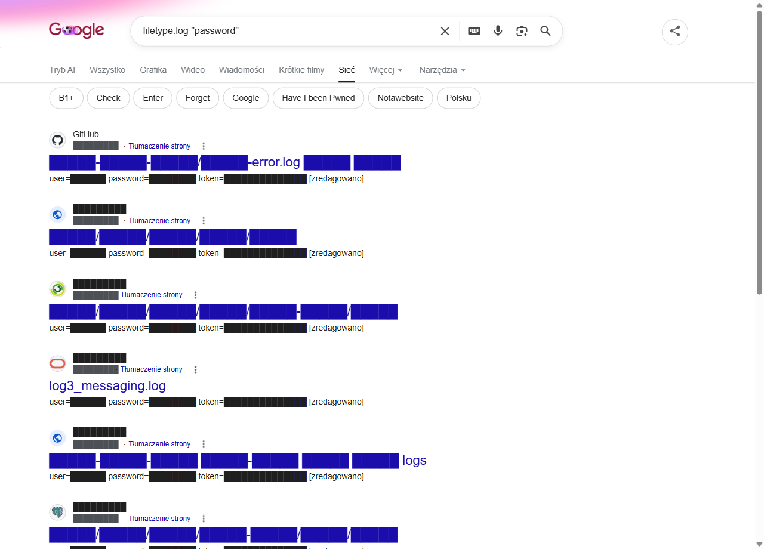
Task: Select the Notawebsite filter chip
Action: click(x=401, y=98)
